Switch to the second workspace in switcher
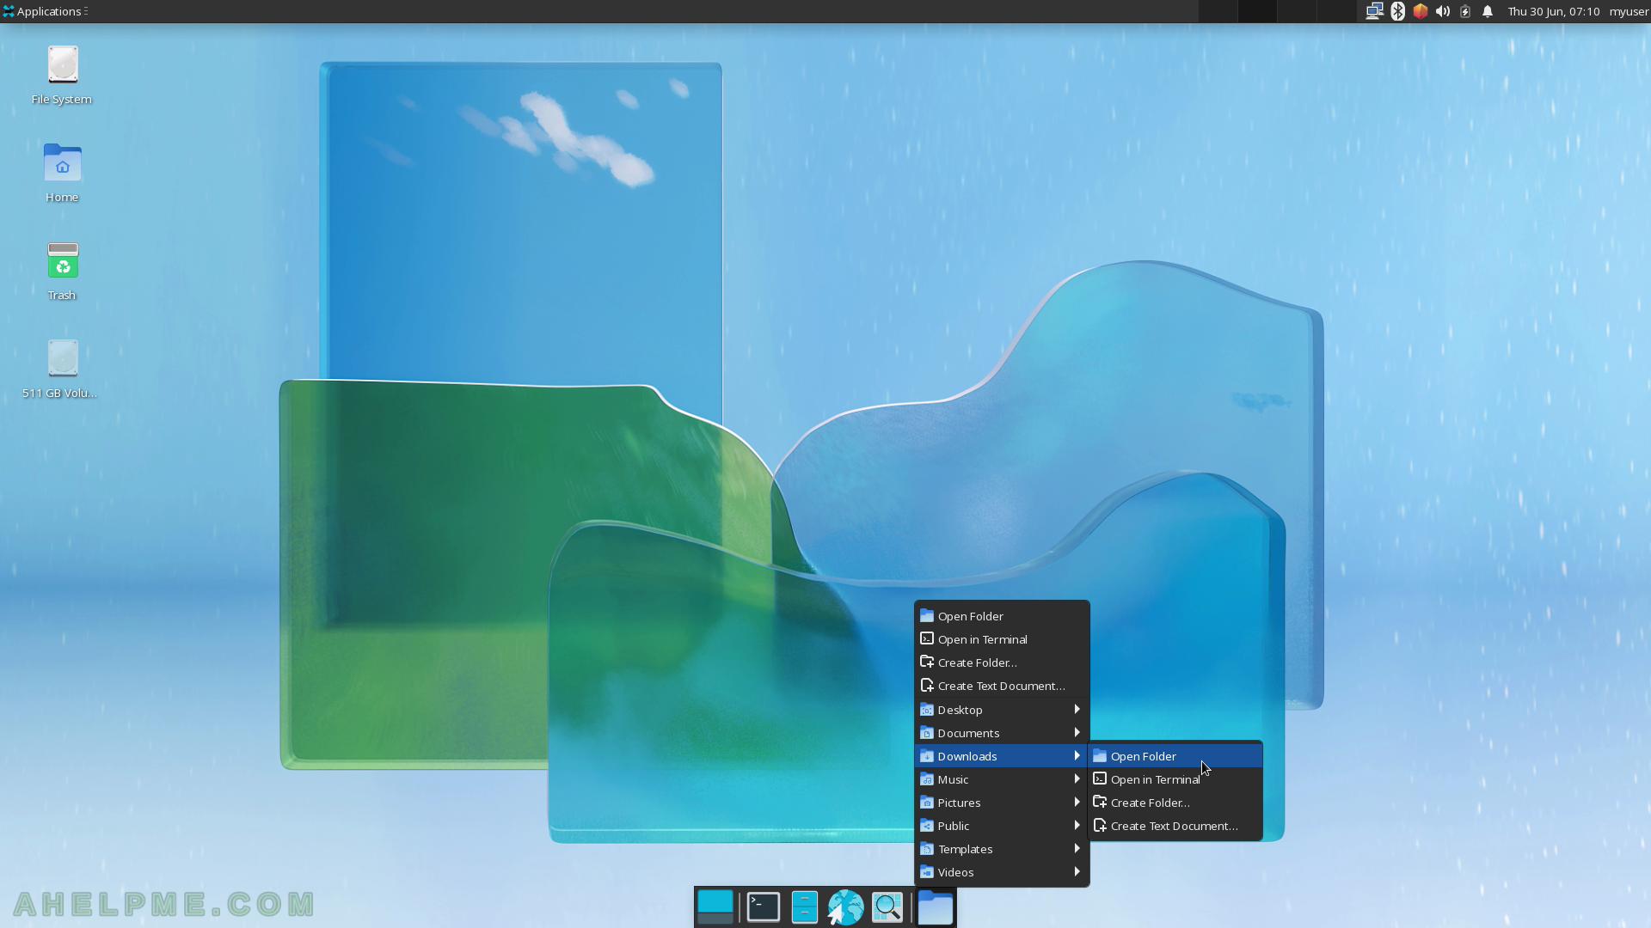Image resolution: width=1651 pixels, height=928 pixels. [1256, 11]
